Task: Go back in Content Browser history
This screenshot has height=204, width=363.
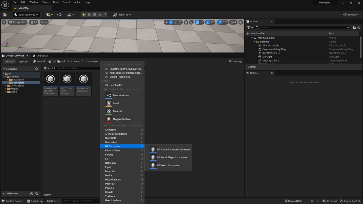Action: tap(50, 61)
